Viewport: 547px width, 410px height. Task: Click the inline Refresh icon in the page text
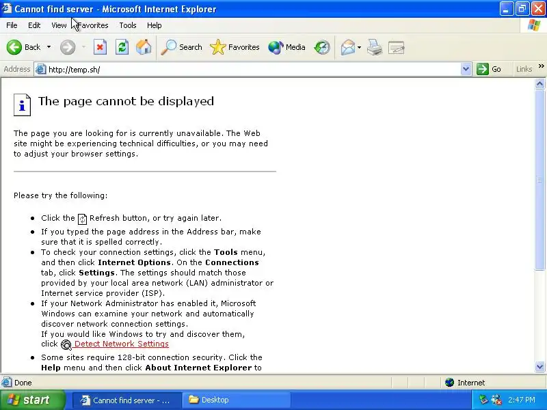[82, 219]
